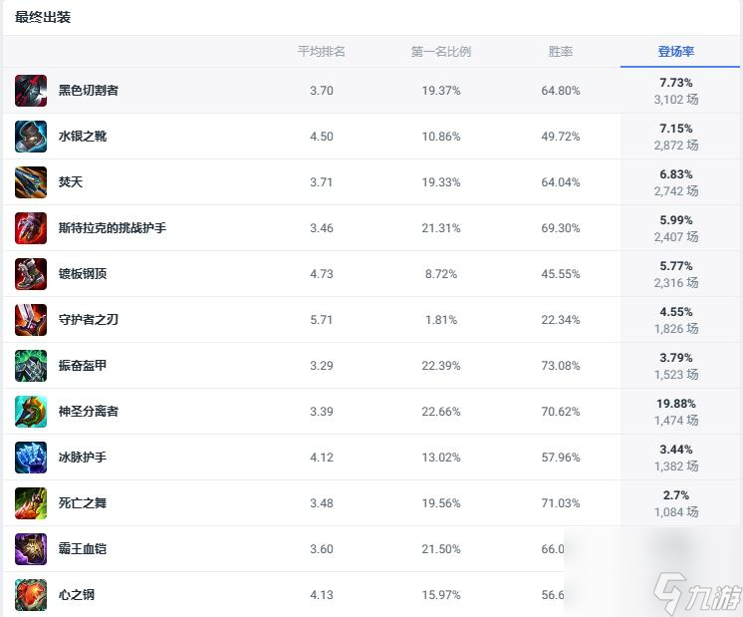Click the 3,102 场 games count
Viewport: 743px width, 617px height.
tap(676, 100)
